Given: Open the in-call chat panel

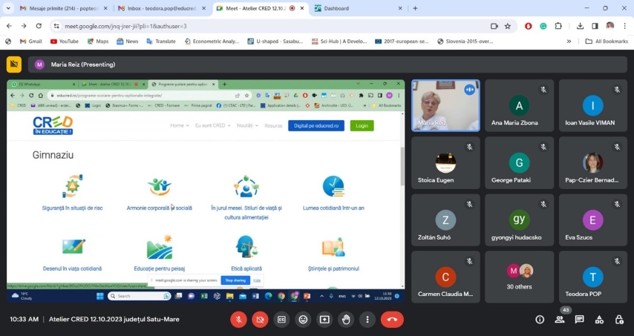Looking at the screenshot, I should pos(580,319).
